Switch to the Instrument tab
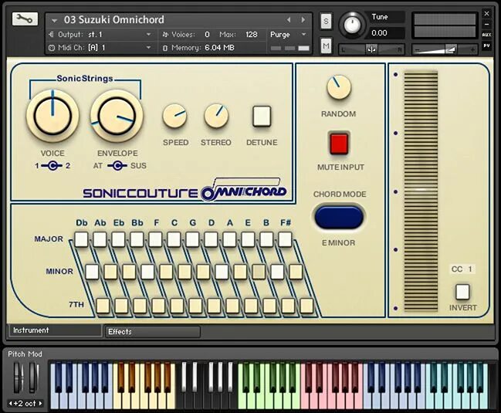The image size is (501, 413). [55, 330]
